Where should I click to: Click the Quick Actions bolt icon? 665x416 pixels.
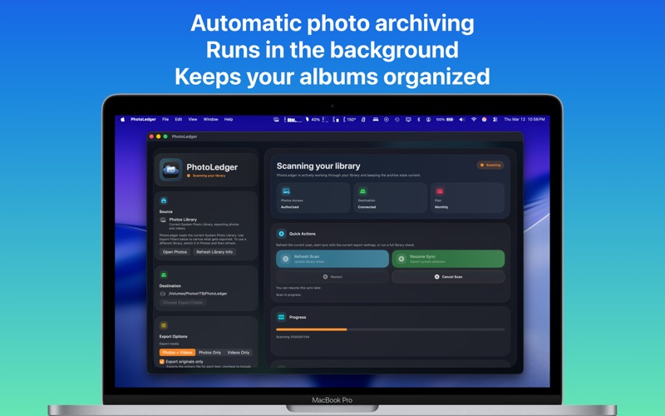click(281, 234)
